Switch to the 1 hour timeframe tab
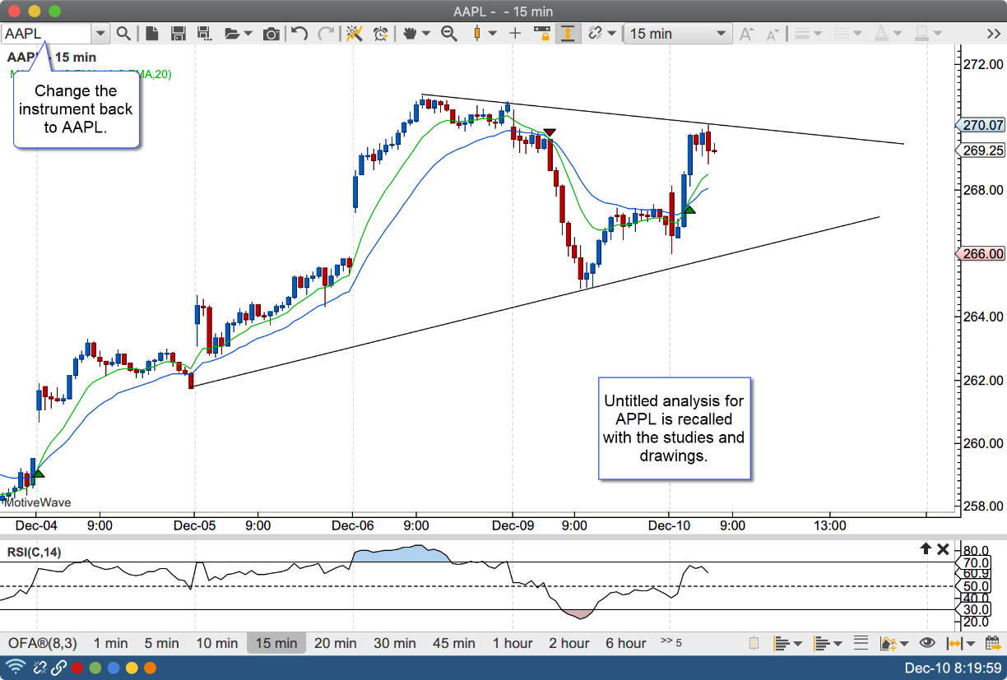This screenshot has width=1007, height=680. click(513, 643)
